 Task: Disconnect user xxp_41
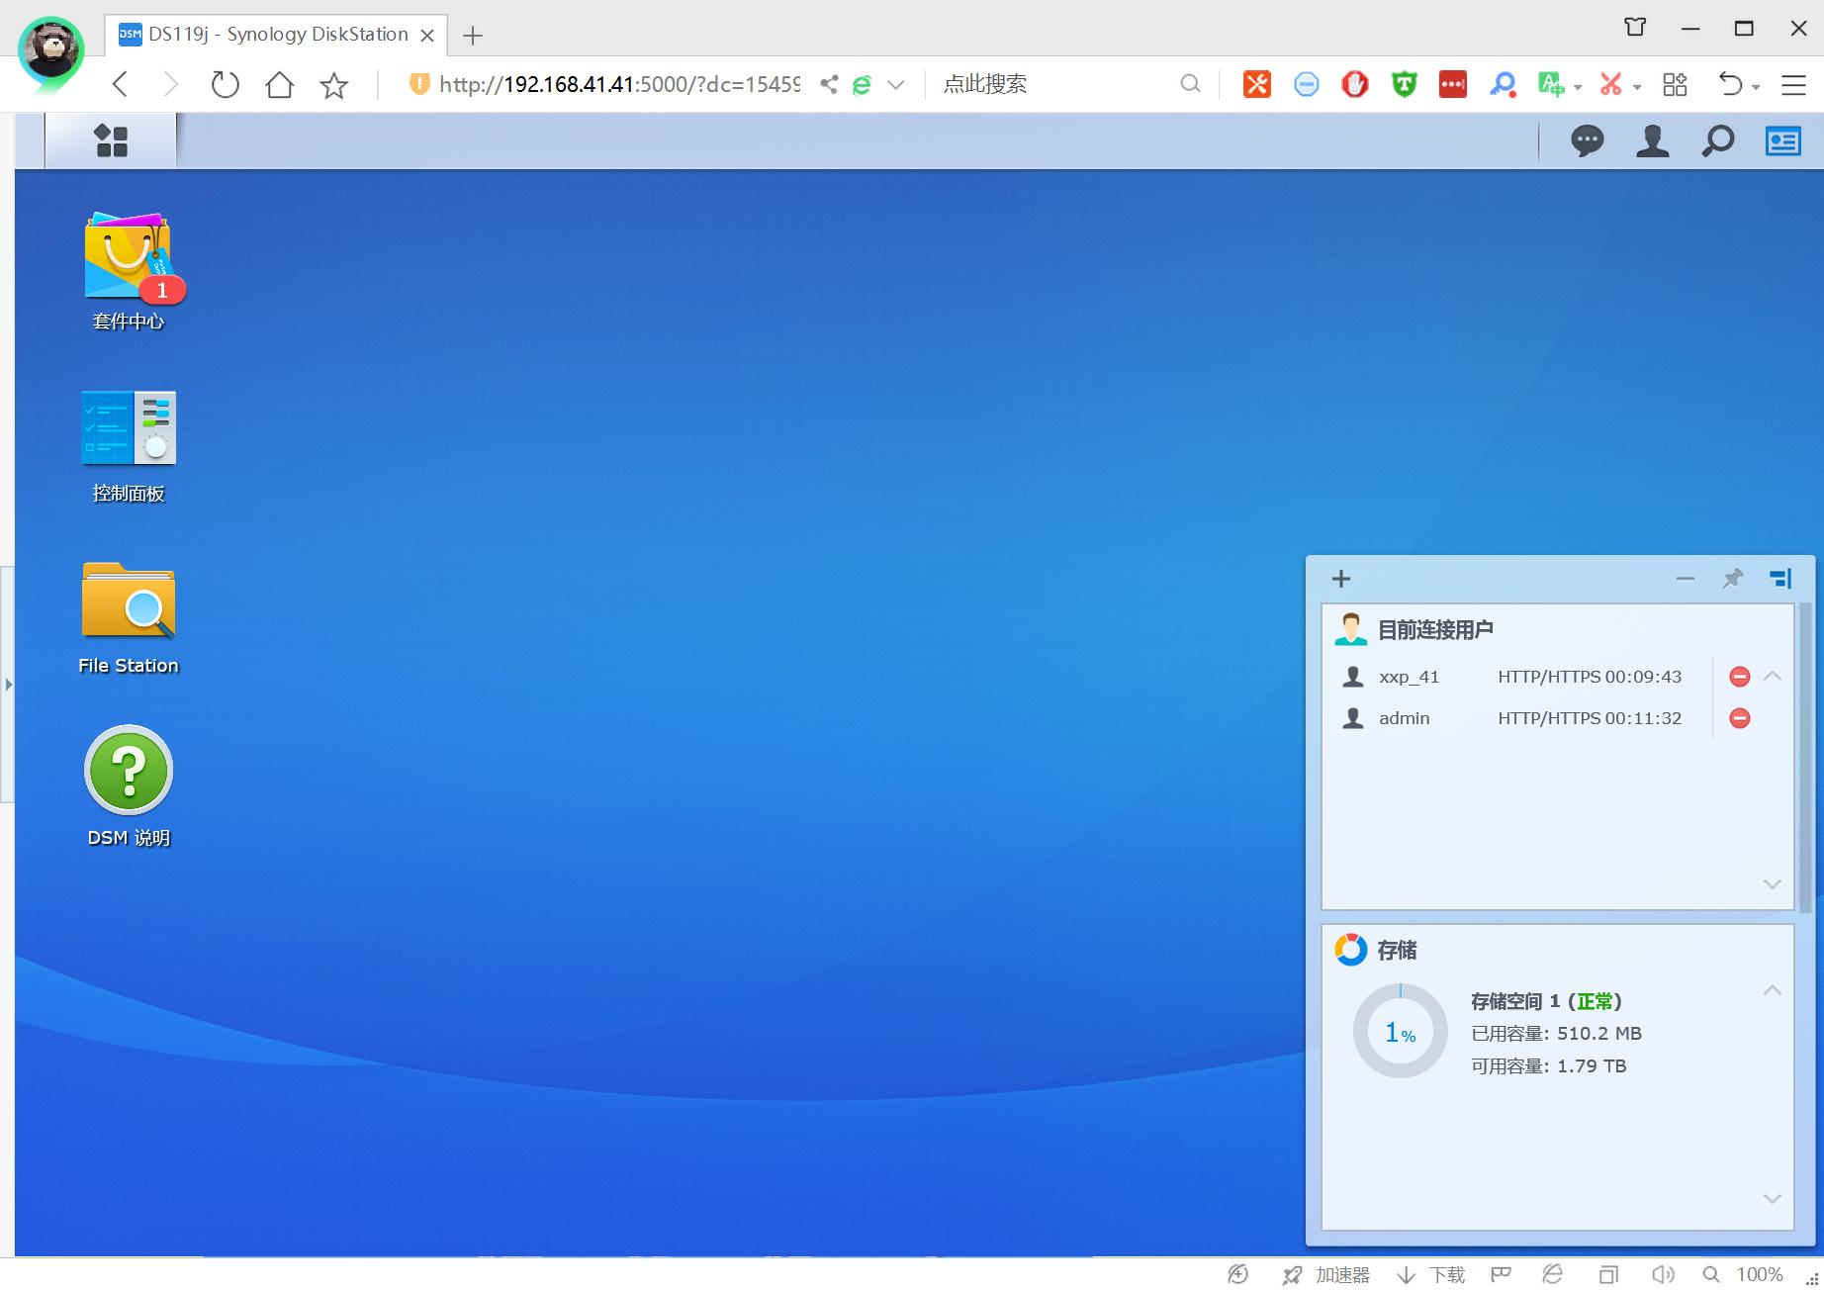1739,677
